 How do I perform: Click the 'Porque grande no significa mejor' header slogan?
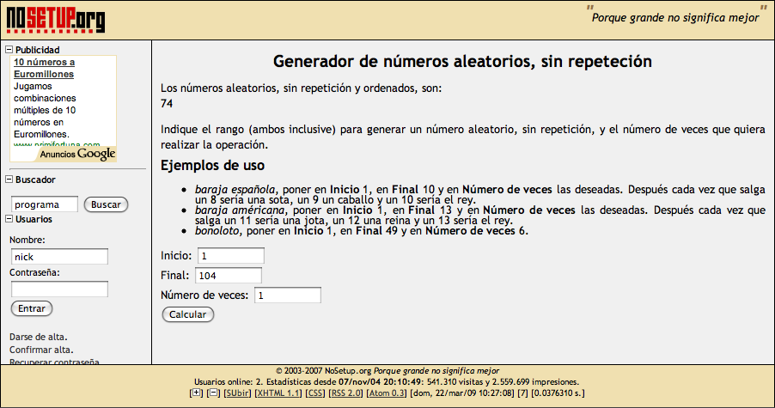tap(675, 18)
